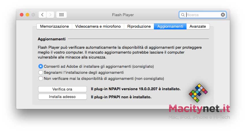Choose 'Non verificare mai' updates option
This screenshot has height=132, width=246.
41,78
